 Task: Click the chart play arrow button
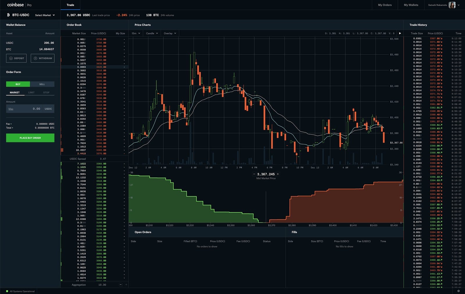point(400,33)
